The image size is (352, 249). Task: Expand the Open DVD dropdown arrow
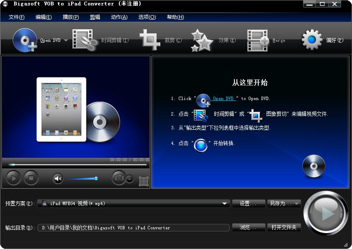[x=66, y=41]
